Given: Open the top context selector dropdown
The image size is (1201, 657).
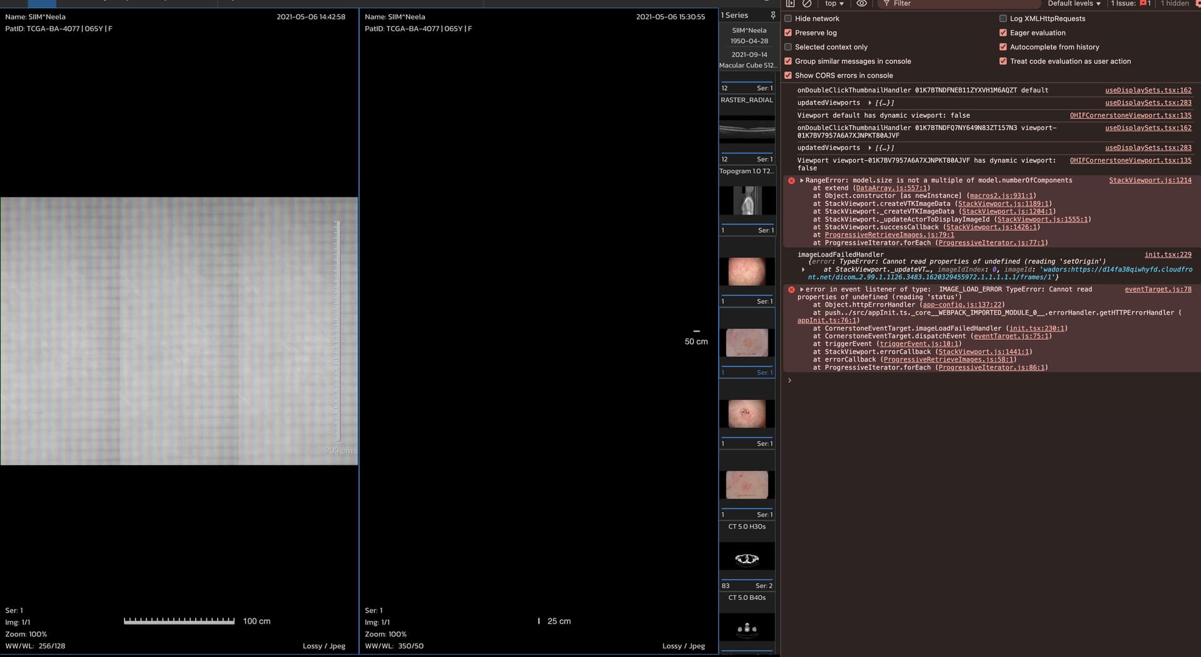Looking at the screenshot, I should pos(834,4).
